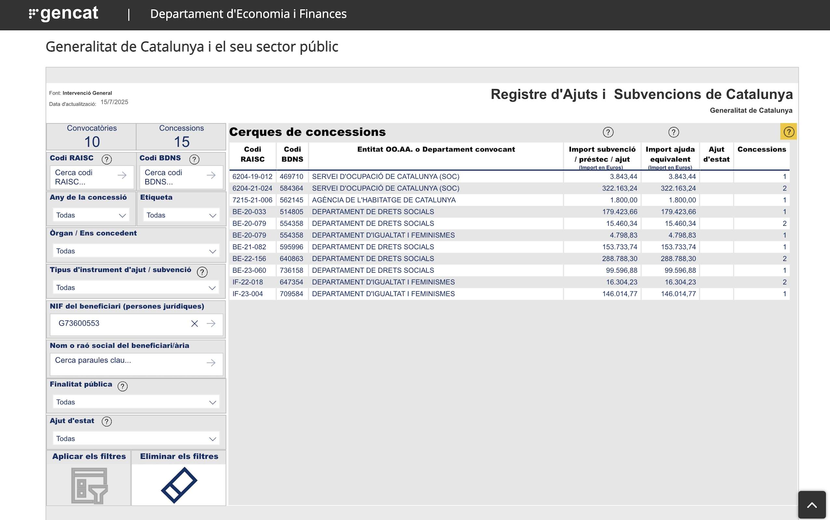
Task: Open help above Import ajuda equivalent column
Action: tap(674, 132)
